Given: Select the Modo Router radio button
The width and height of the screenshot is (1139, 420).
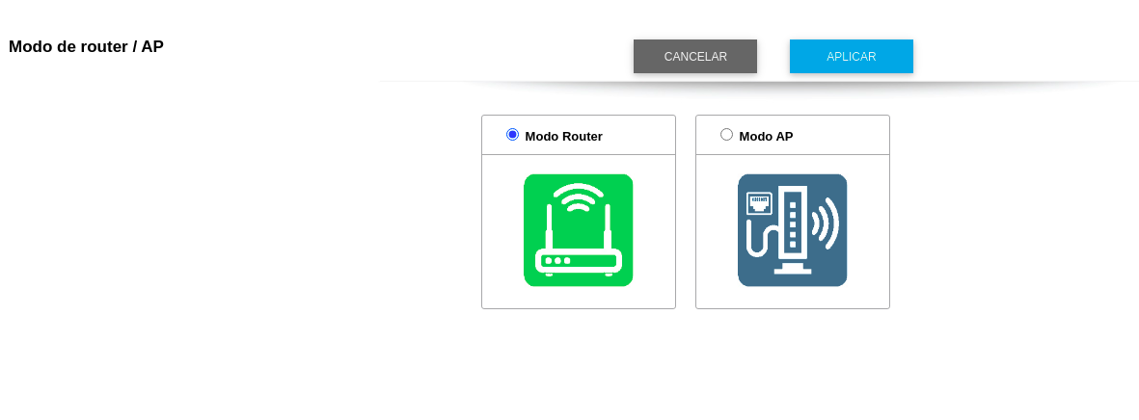Looking at the screenshot, I should pos(513,134).
